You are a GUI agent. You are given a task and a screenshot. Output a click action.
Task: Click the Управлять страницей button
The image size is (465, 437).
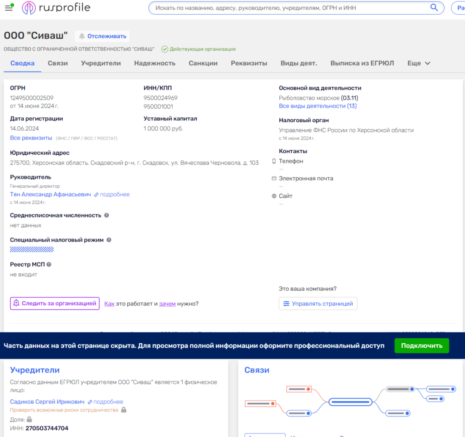tap(318, 303)
